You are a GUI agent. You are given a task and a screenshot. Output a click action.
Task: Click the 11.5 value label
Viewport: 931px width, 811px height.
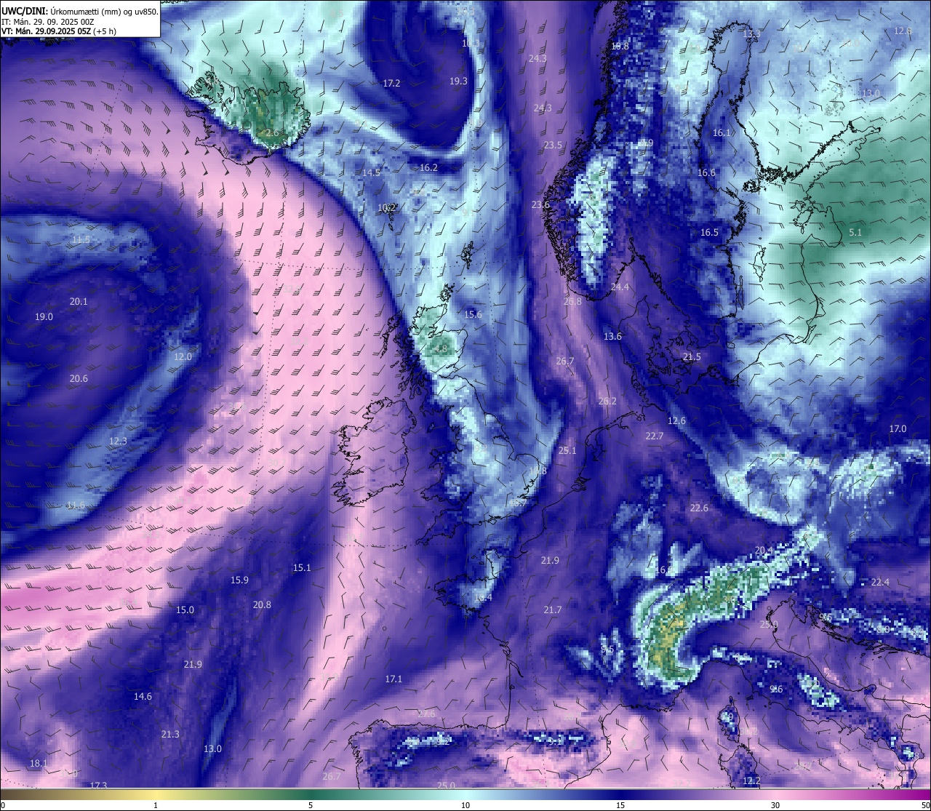81,240
